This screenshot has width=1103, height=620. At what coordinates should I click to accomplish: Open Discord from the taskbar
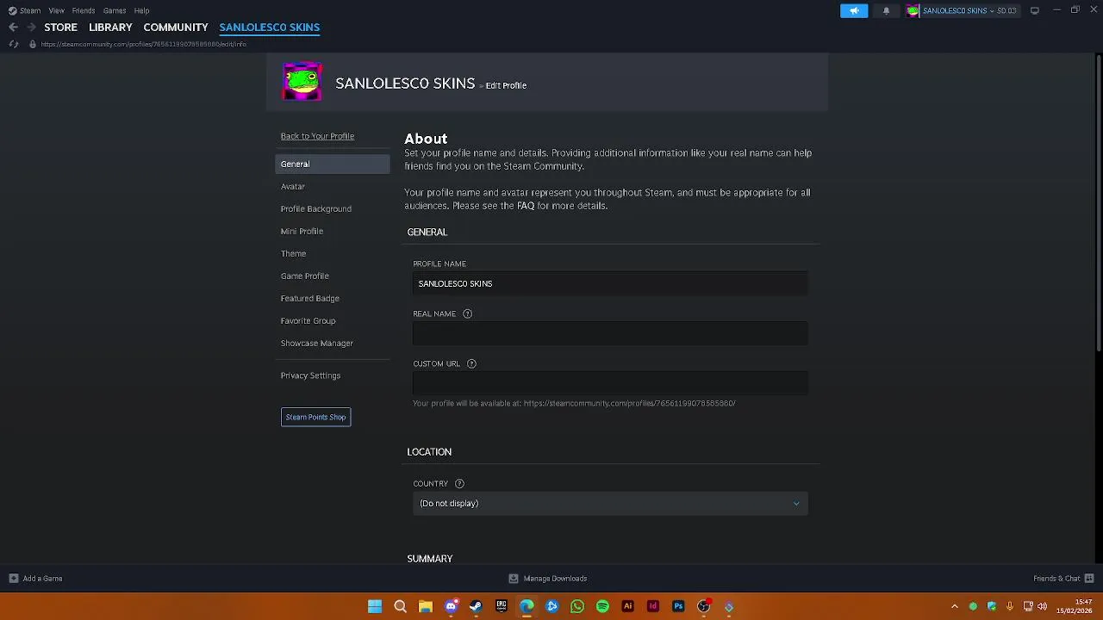pyautogui.click(x=451, y=606)
